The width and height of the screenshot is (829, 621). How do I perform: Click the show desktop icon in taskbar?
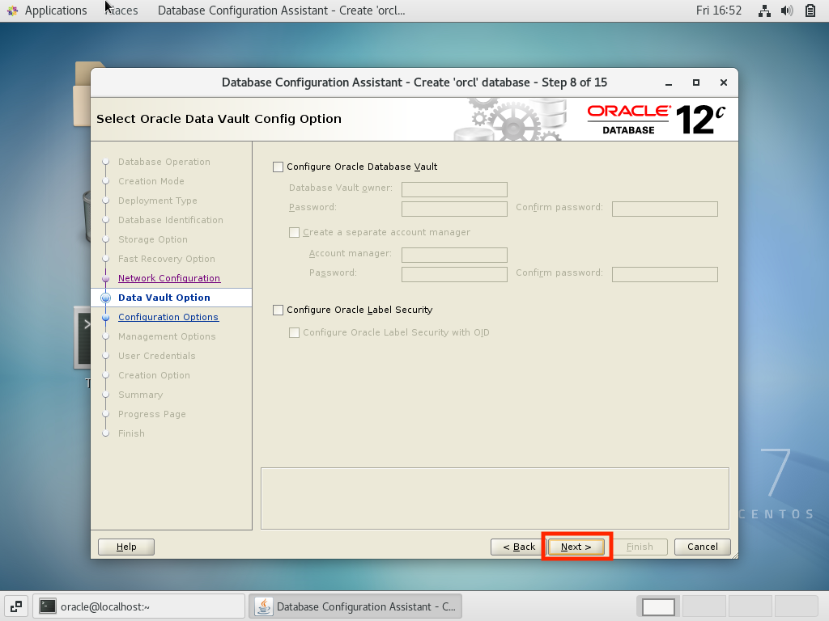[x=16, y=606]
